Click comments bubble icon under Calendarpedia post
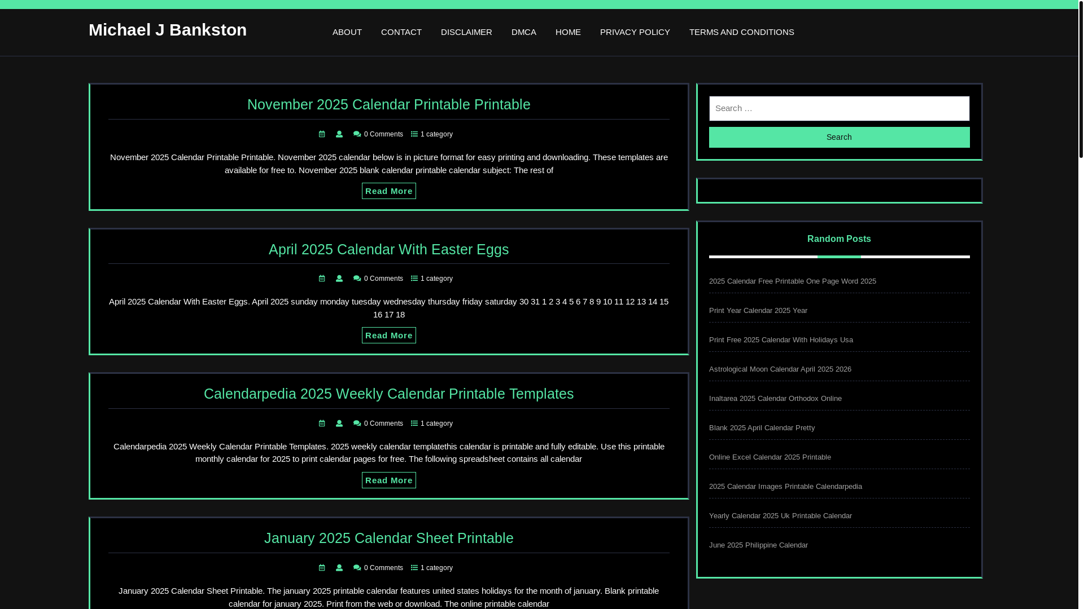The height and width of the screenshot is (609, 1084). [x=357, y=423]
